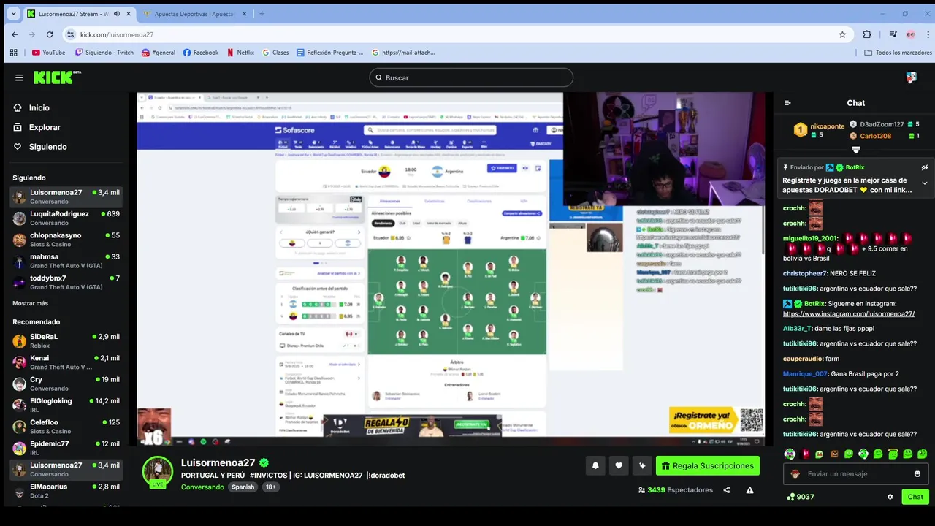Viewport: 935px width, 526px height.
Task: Click the Spanish language tag
Action: (243, 487)
